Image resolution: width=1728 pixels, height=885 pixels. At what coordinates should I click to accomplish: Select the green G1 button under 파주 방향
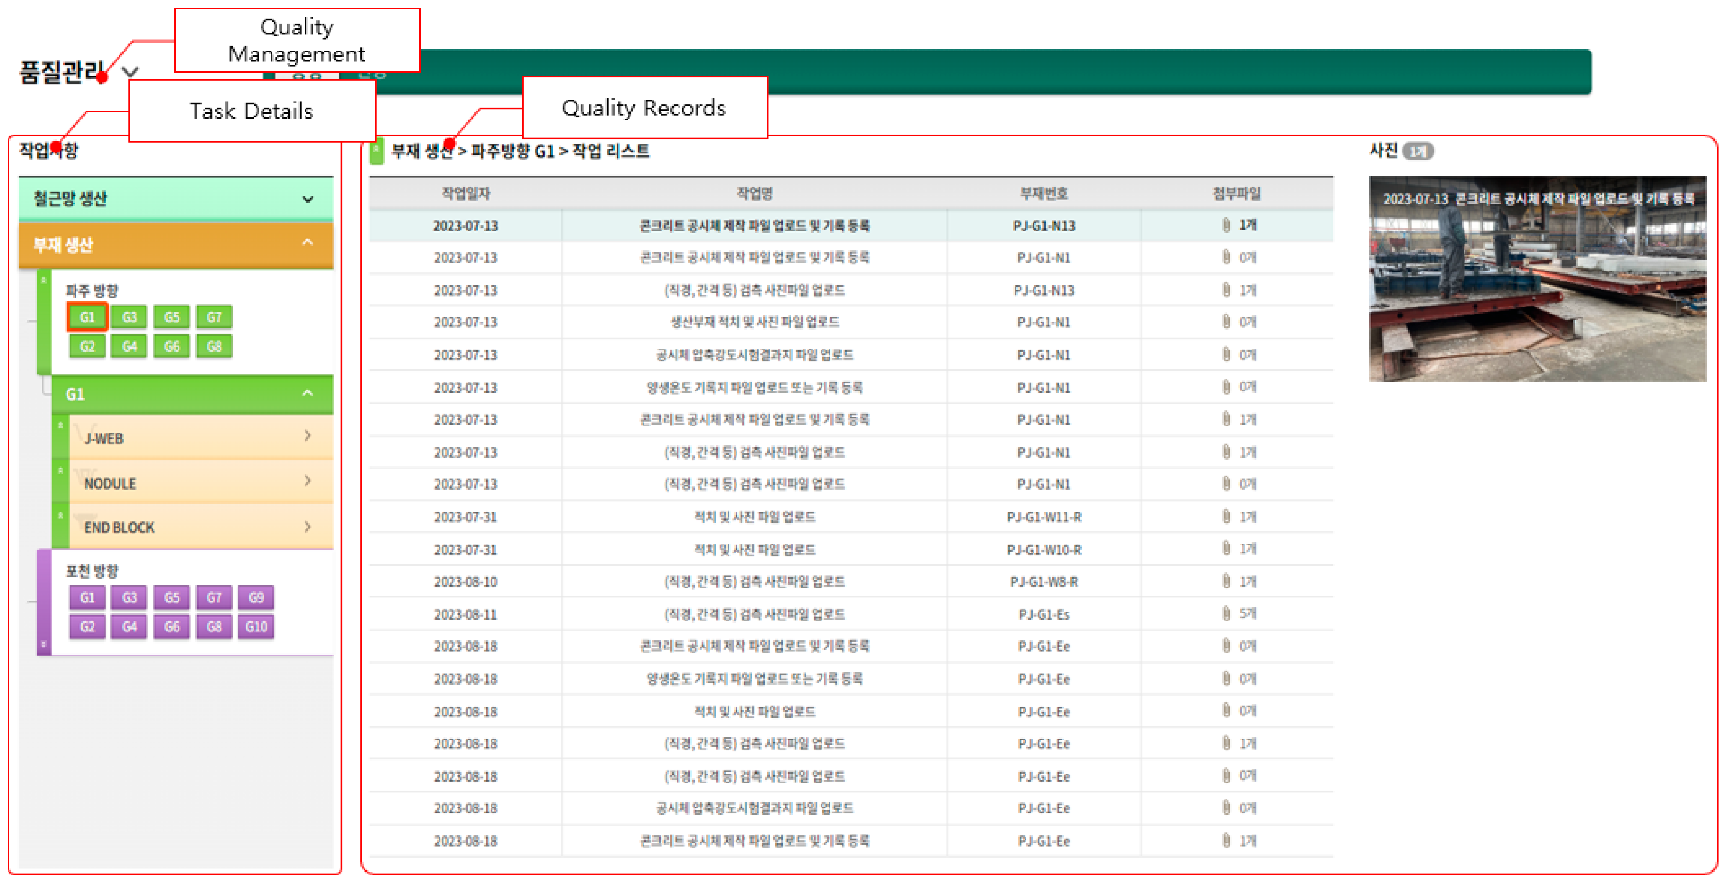[87, 317]
